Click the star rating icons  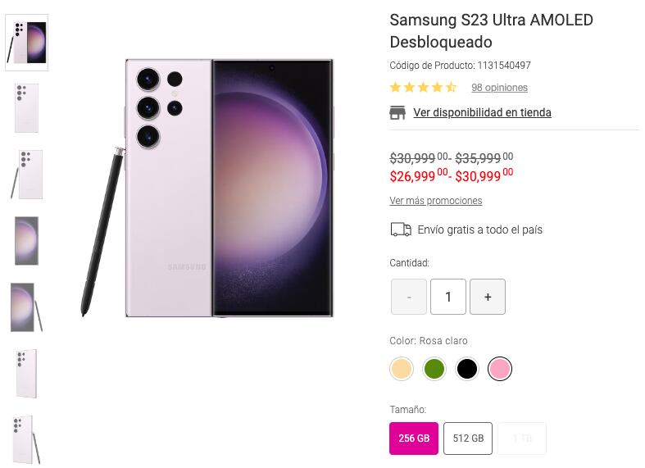point(423,88)
